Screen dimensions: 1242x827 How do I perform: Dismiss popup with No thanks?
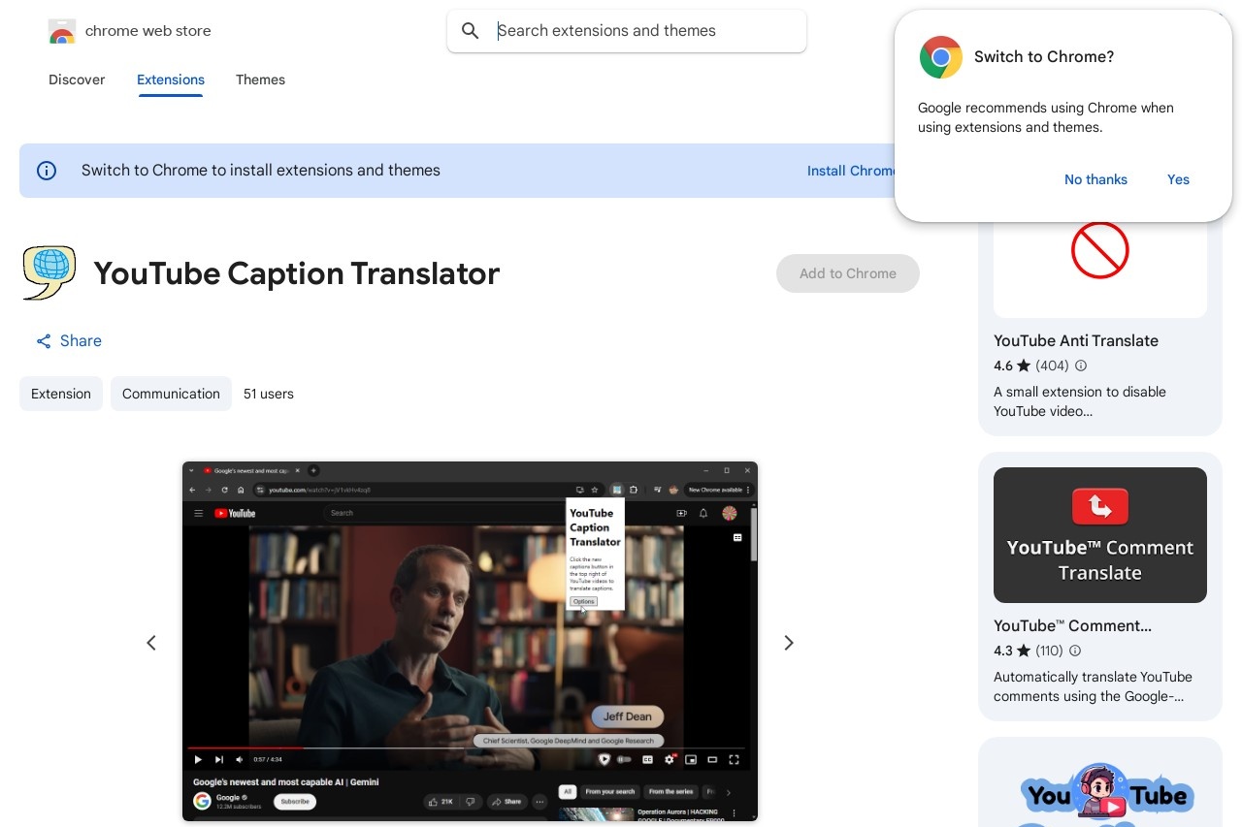point(1095,179)
